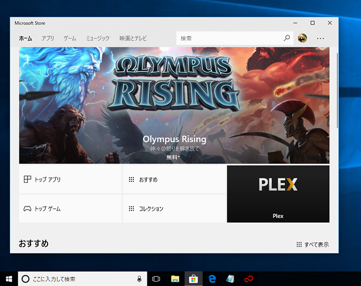Screen dimensions: 361x286
Task: Click the 検索 search input field
Action: pos(229,38)
